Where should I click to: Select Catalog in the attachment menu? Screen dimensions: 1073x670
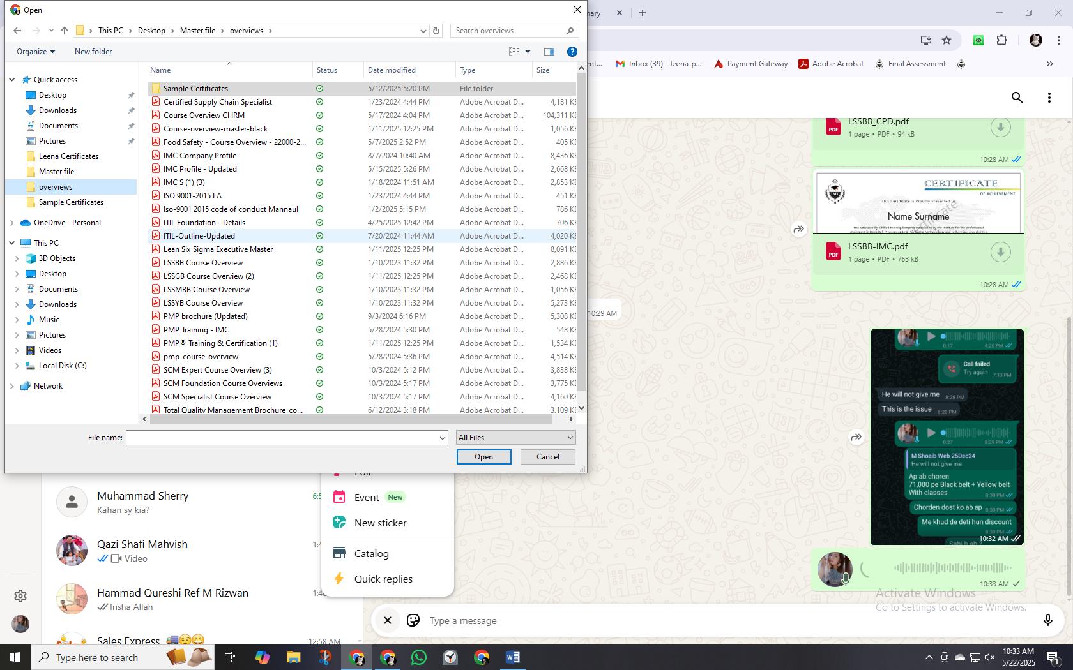388,553
